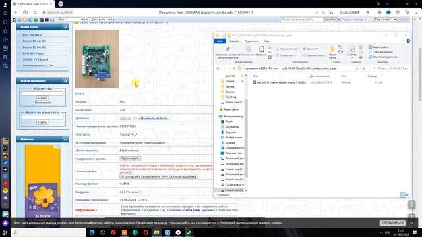Sort by the Дата изменения column header
422x237 pixels.
pos(319,76)
